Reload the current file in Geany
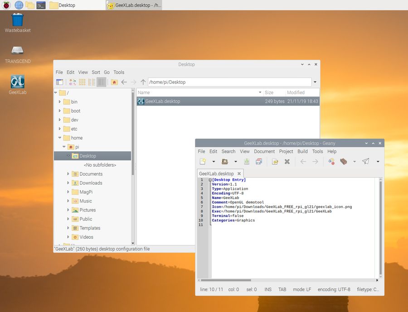This screenshot has height=312, width=408. (x=275, y=162)
